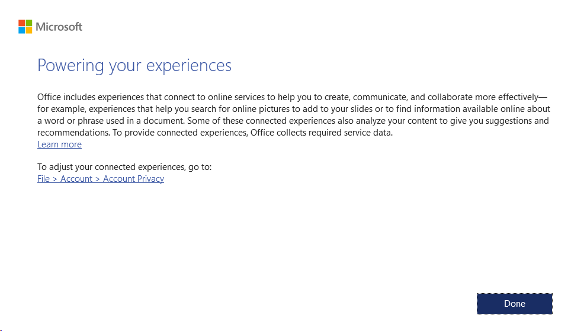The width and height of the screenshot is (584, 331).
Task: Click the phrase for example, experiences that help
Action: (105, 109)
